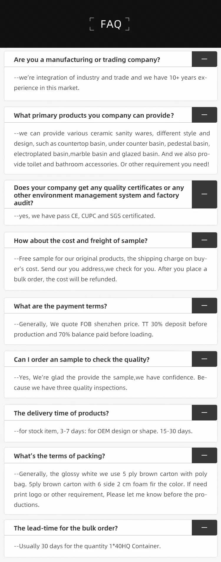Image resolution: width=221 pixels, height=562 pixels.
Task: Click the answer text about CE, CUPC and SGS
Action: 85,216
